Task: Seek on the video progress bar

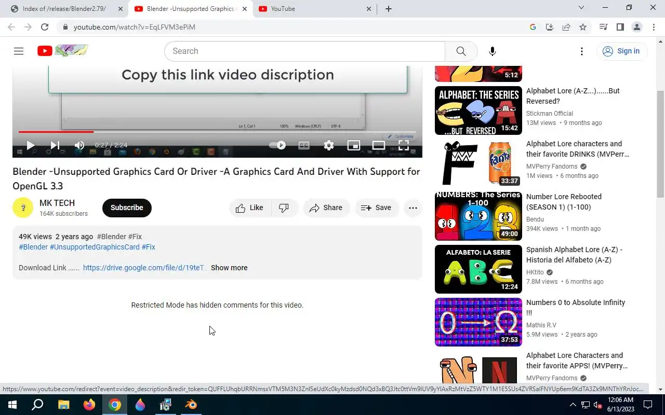Action: 217,132
